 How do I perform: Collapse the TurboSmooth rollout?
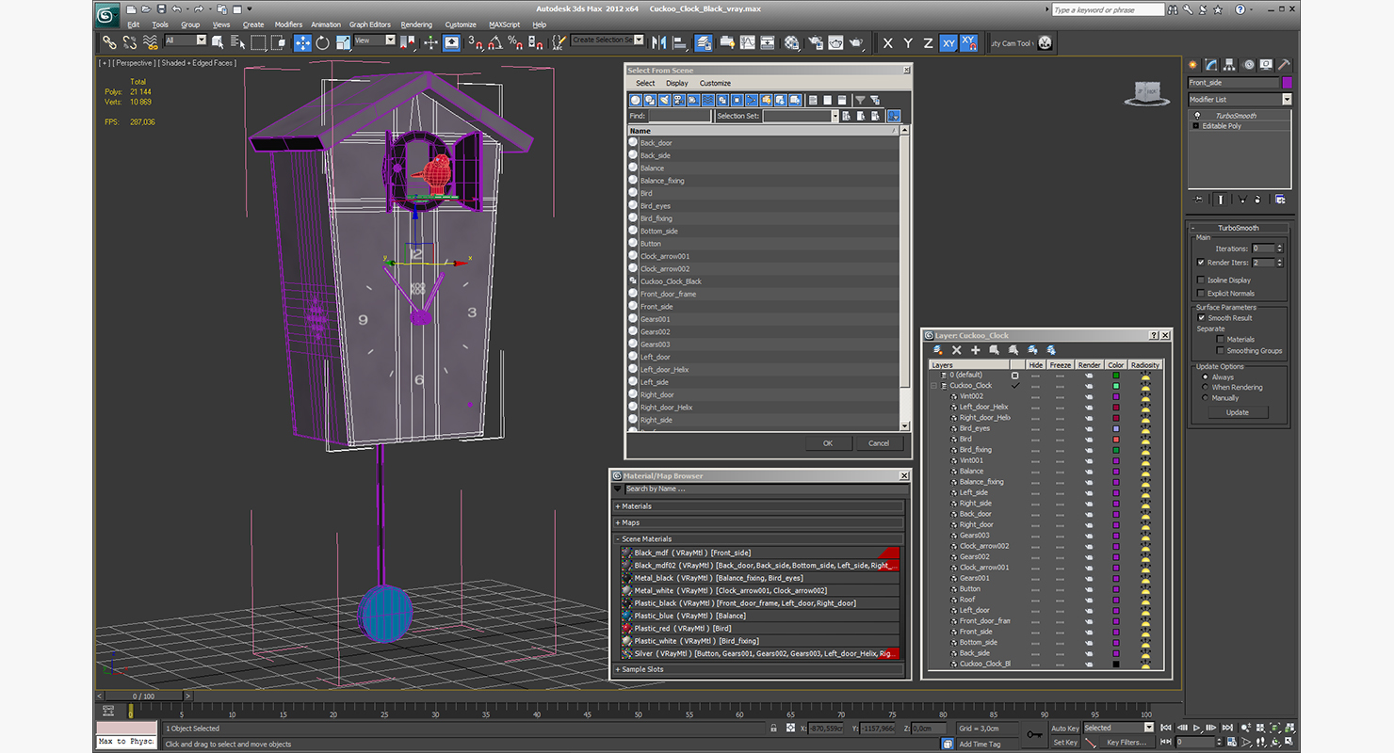point(1238,228)
